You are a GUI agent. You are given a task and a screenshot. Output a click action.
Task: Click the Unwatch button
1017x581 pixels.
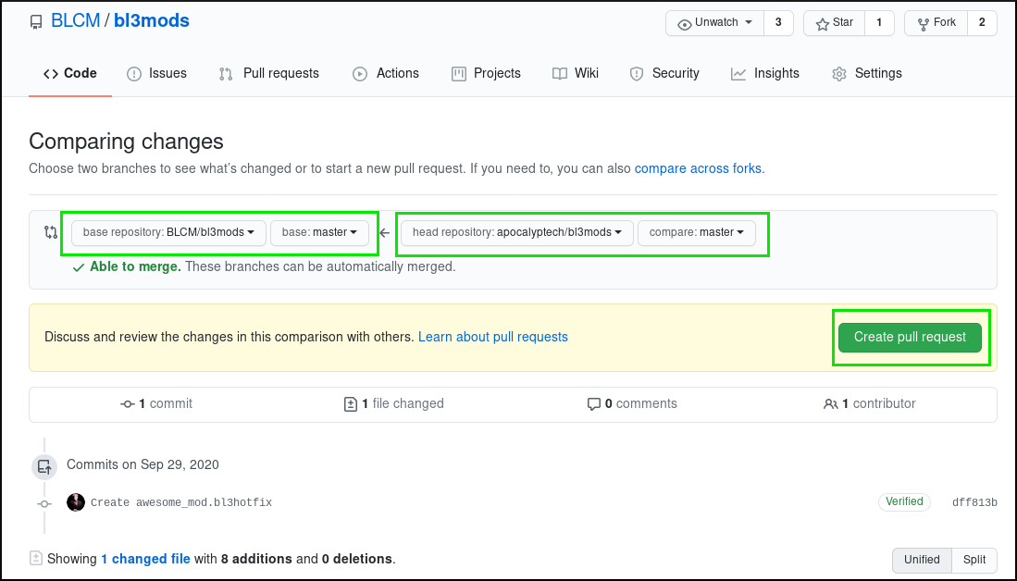(714, 23)
